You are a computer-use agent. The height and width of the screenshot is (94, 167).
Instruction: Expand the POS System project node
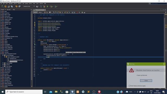(1, 77)
